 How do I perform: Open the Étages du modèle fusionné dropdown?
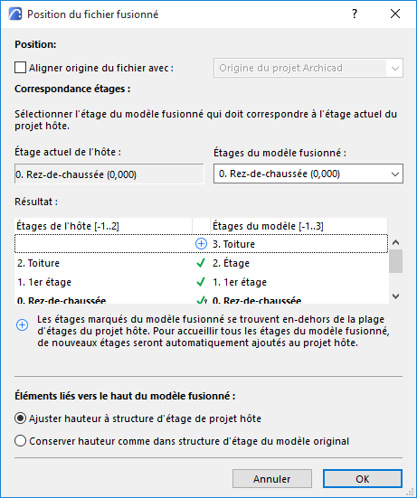coord(308,174)
